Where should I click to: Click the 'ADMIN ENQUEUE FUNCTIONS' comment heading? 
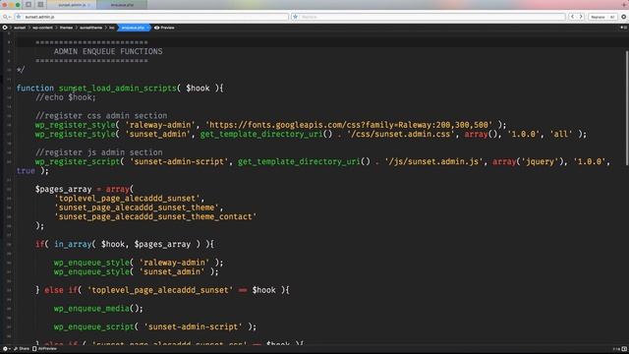pos(108,51)
